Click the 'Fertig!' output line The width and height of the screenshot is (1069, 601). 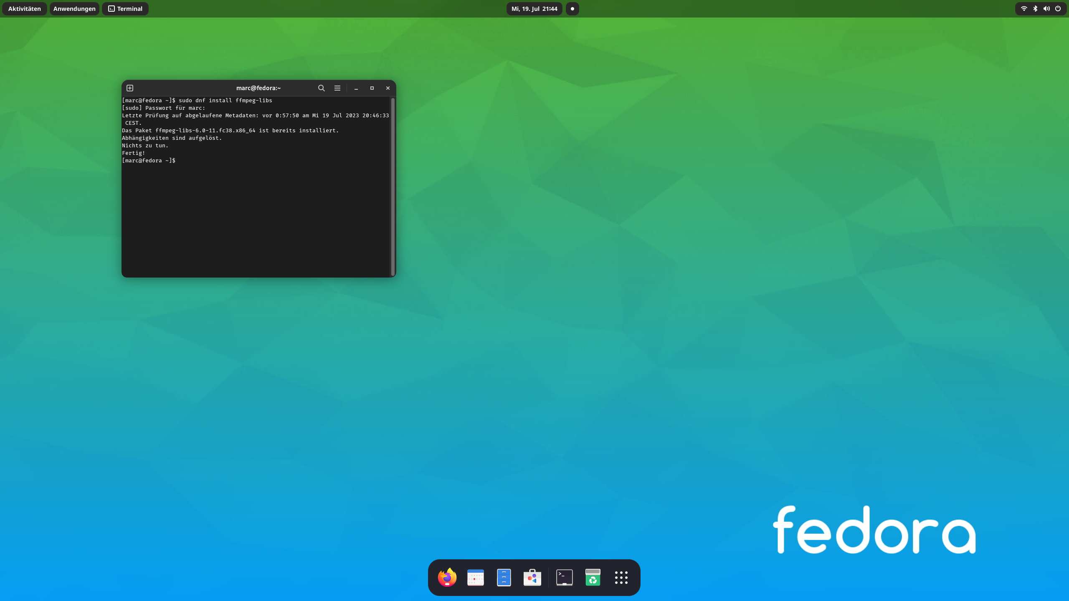point(134,153)
